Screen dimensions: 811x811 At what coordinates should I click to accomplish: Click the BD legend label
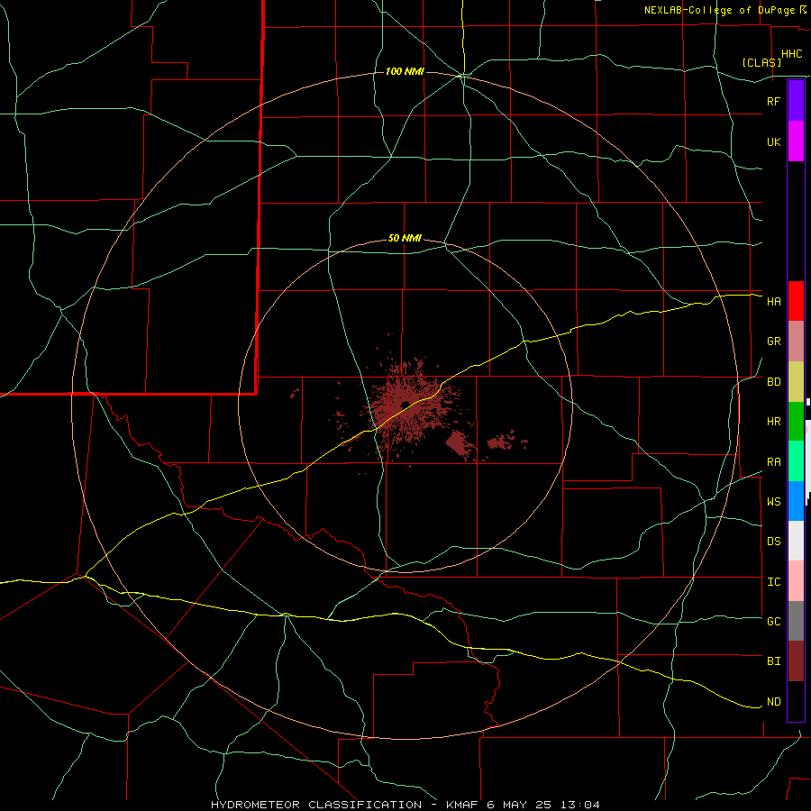click(773, 382)
